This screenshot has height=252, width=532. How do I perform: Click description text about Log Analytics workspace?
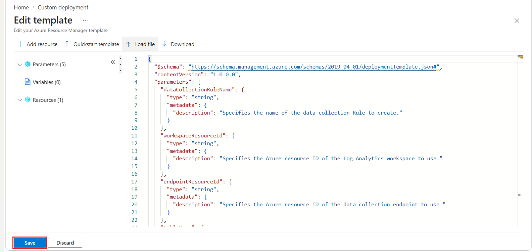point(331,159)
